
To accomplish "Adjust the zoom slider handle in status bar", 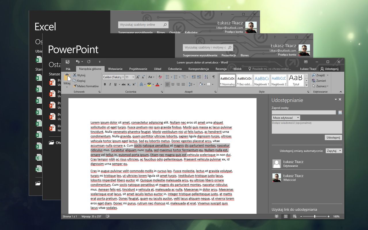I will click(x=315, y=217).
